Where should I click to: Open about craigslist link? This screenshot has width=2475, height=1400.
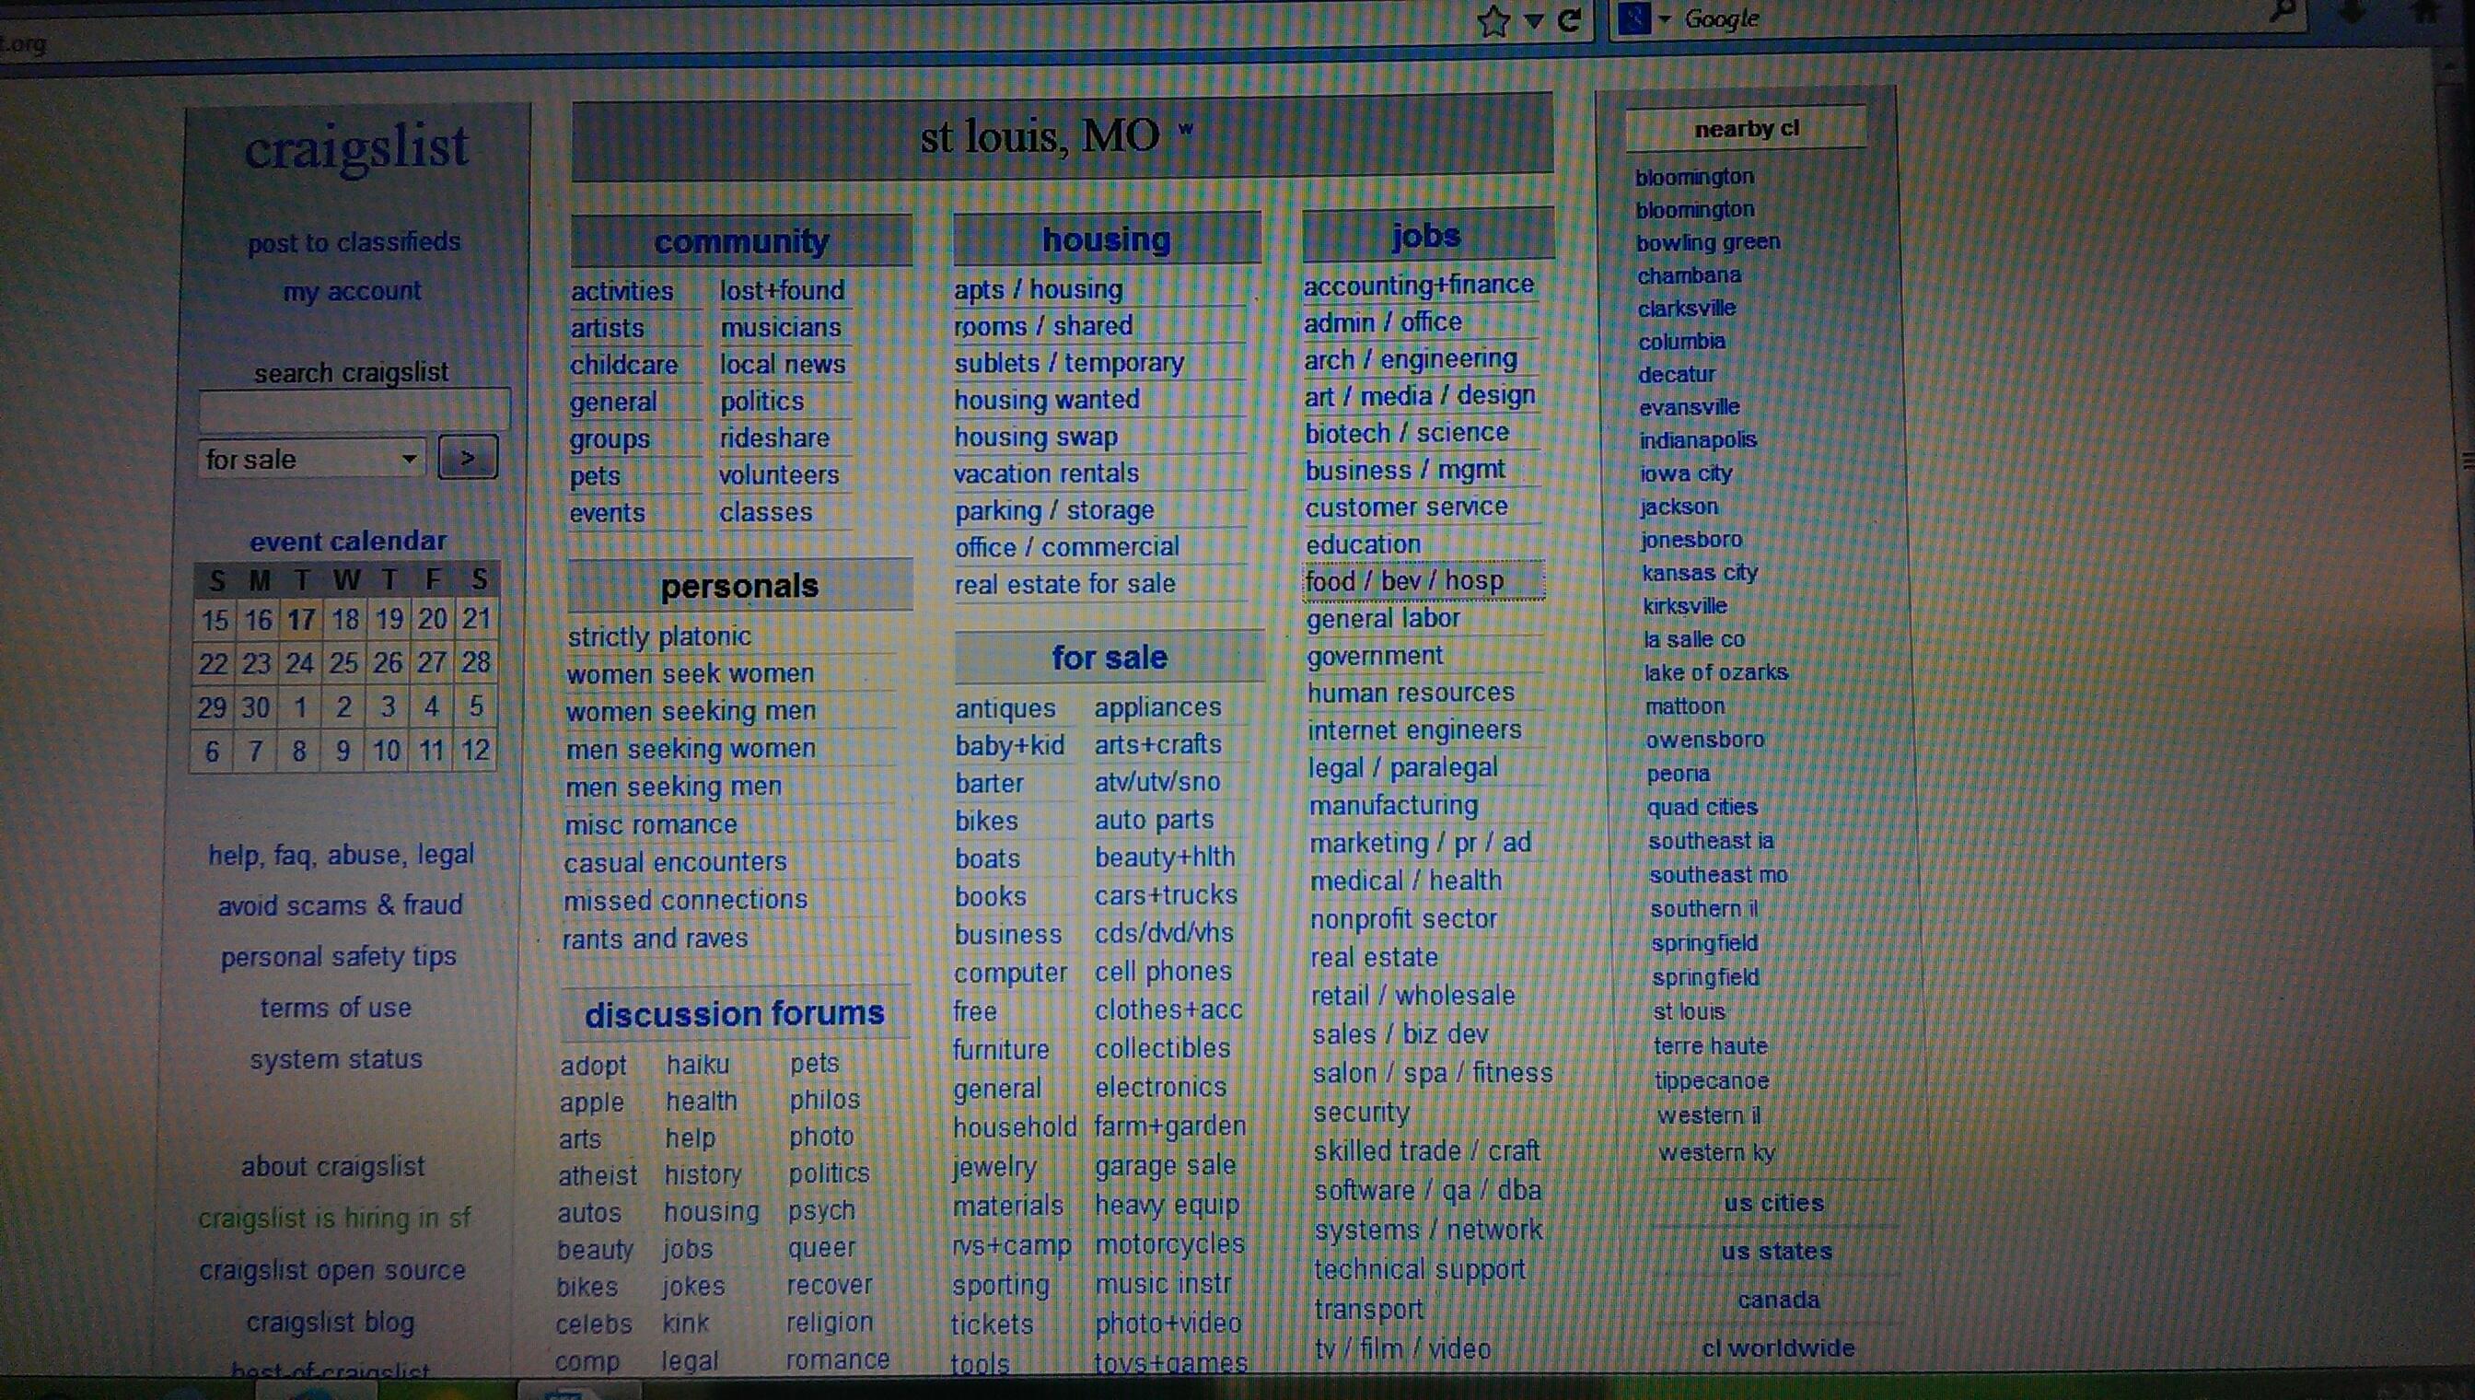click(332, 1167)
